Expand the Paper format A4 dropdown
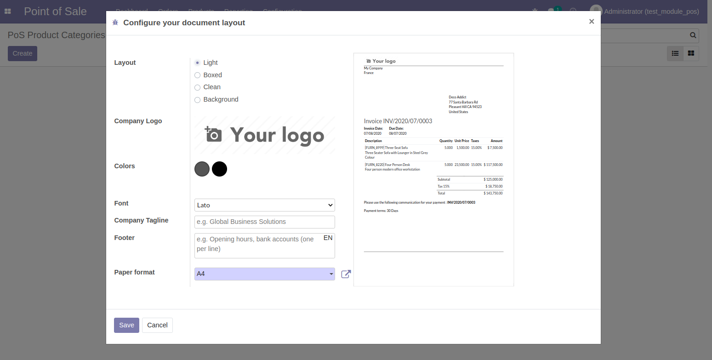Viewport: 712px width, 360px height. pos(264,274)
